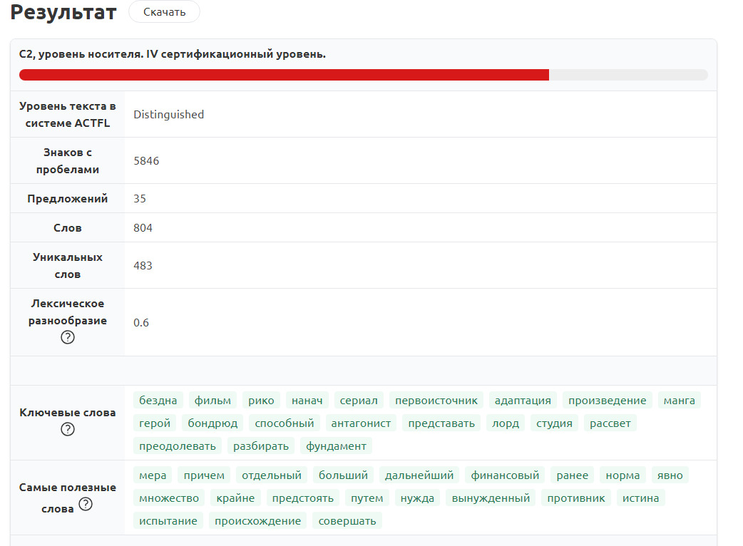Image resolution: width=743 pixels, height=546 pixels.
Task: Select the useful word tag истина
Action: point(640,498)
